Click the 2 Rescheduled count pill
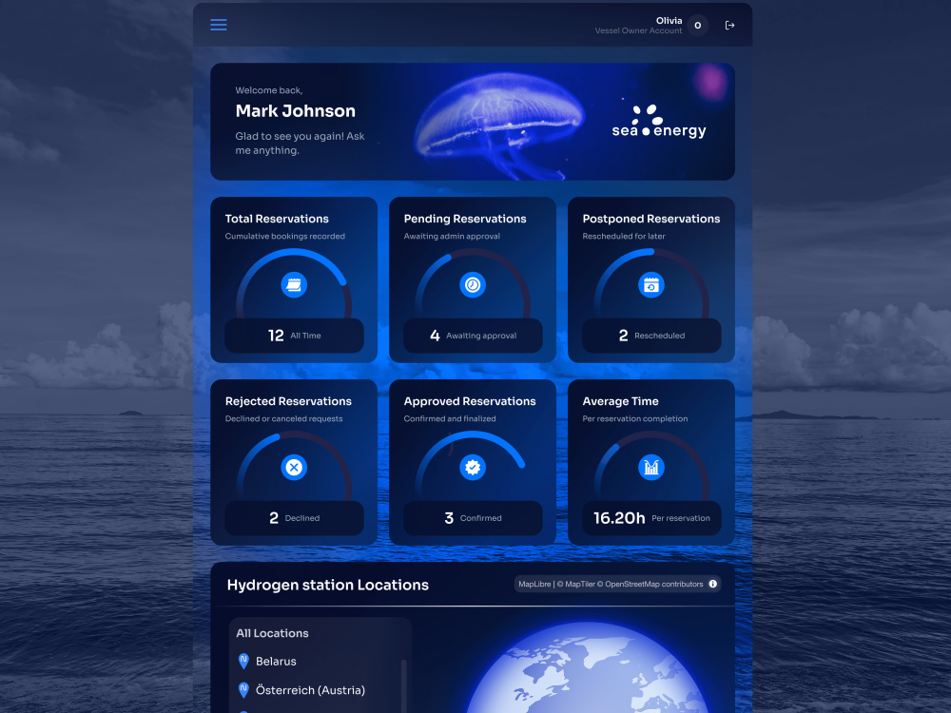951x713 pixels. coord(651,336)
